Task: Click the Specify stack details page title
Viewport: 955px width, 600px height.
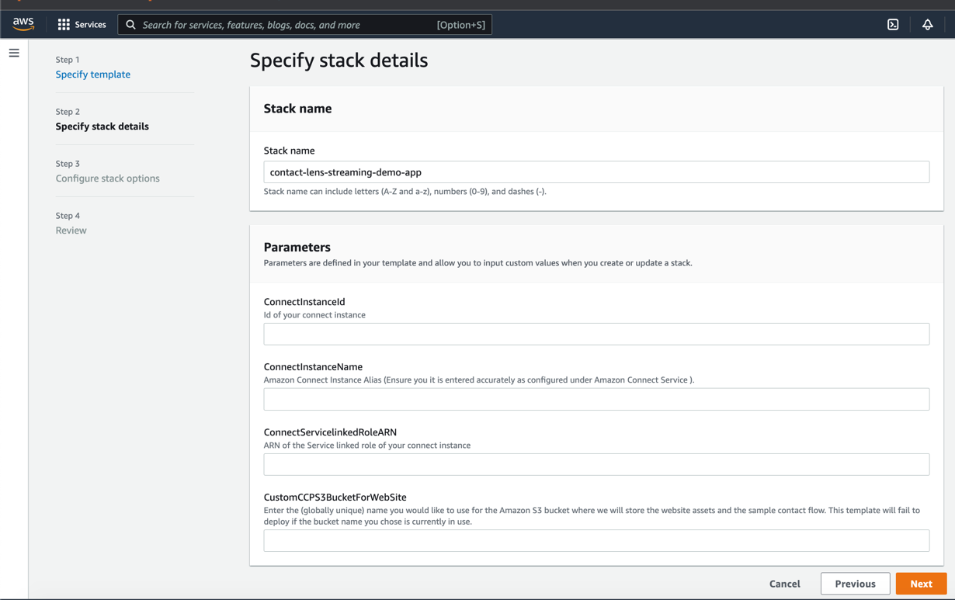Action: (x=339, y=60)
